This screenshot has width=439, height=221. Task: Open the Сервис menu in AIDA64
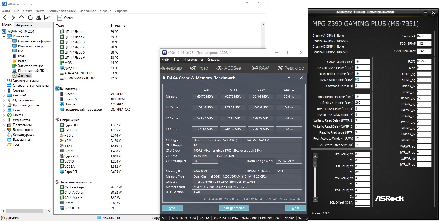pyautogui.click(x=106, y=11)
